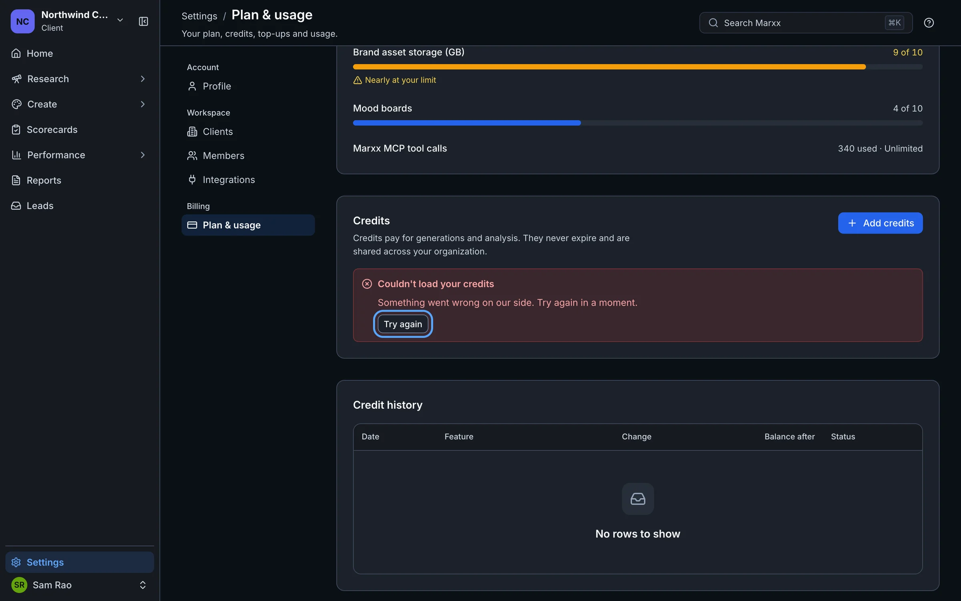
Task: Open Clients workspace settings
Action: coord(248,131)
